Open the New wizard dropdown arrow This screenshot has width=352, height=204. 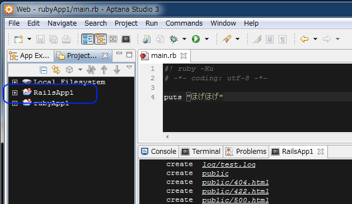30,39
